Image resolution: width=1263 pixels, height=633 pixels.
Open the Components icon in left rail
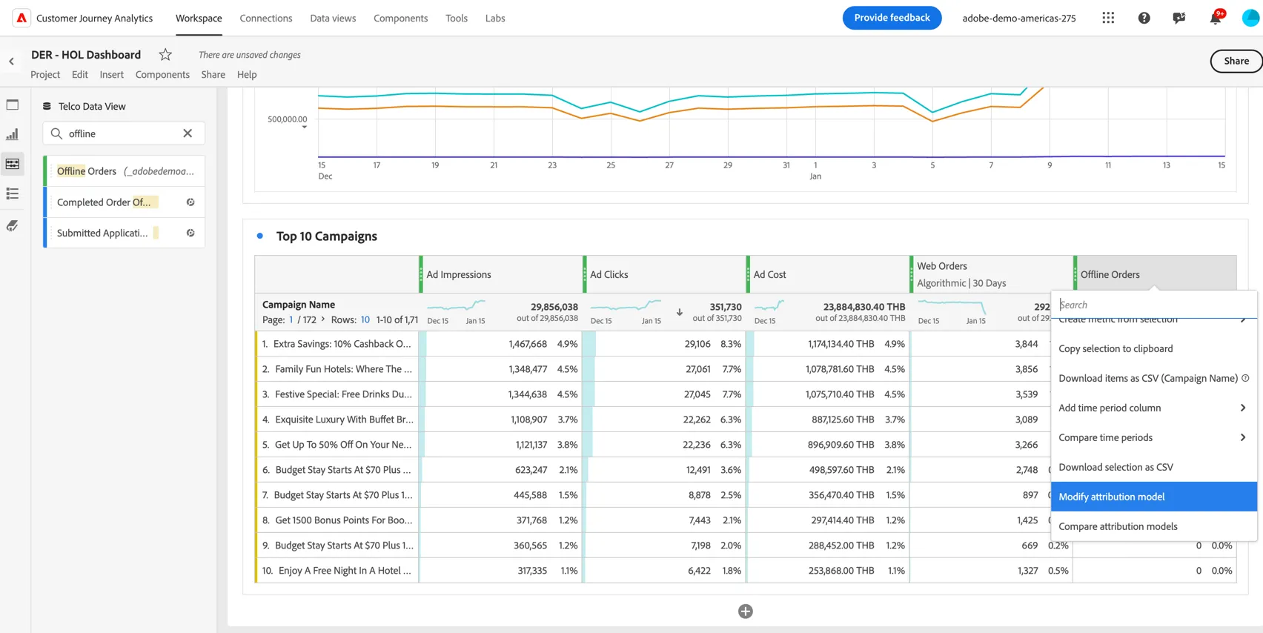click(13, 164)
